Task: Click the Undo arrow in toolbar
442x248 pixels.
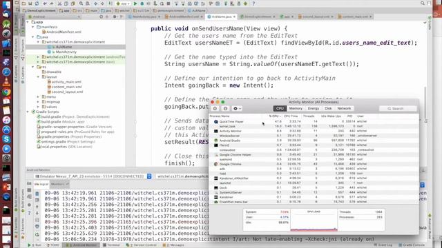Action: 45,3
